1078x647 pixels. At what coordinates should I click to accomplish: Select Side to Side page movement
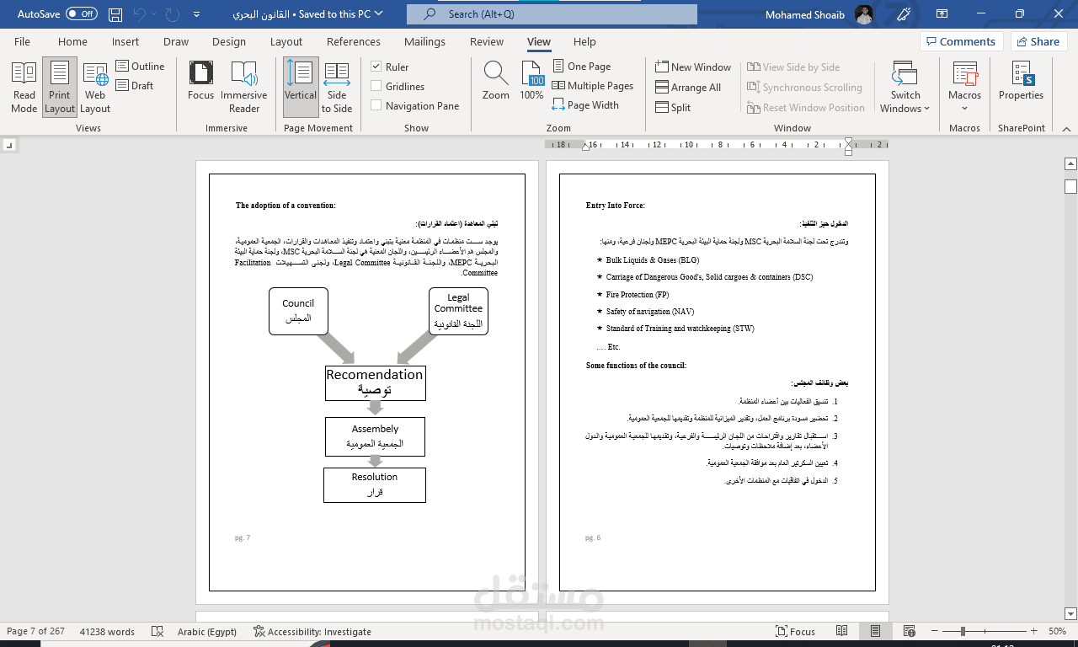click(x=337, y=87)
